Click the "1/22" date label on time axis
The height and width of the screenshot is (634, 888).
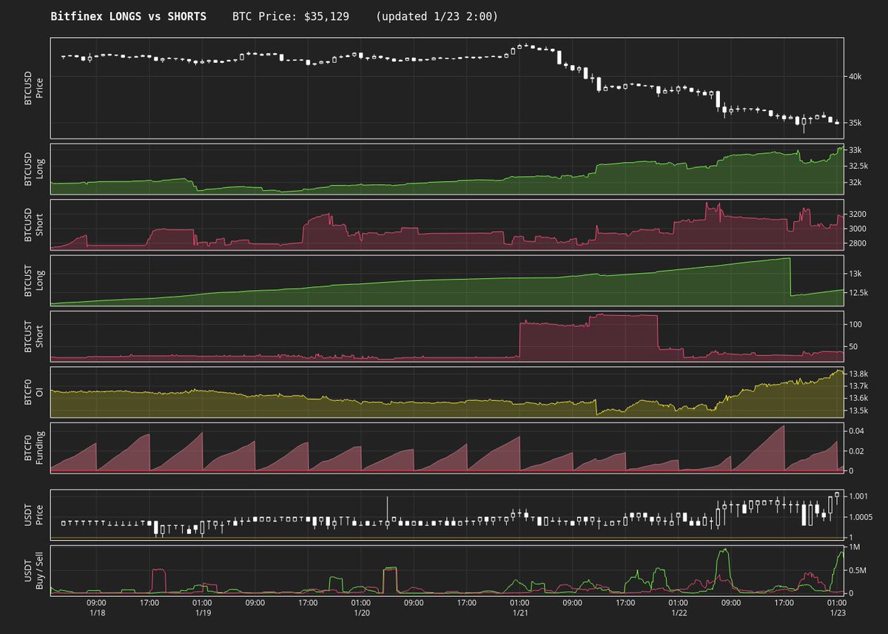tap(679, 613)
